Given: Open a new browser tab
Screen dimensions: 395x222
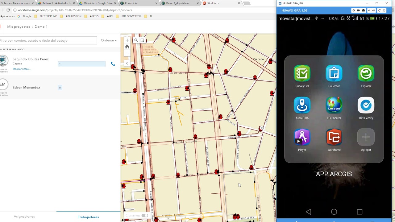Looking at the screenshot, I should point(247,3).
